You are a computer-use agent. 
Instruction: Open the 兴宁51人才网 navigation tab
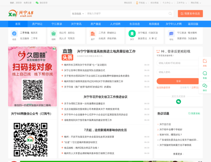pos(174,24)
